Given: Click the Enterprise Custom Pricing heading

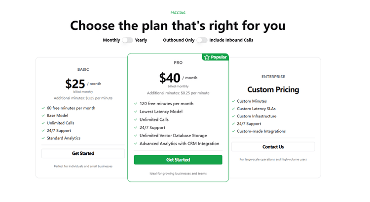Looking at the screenshot, I should point(273,90).
